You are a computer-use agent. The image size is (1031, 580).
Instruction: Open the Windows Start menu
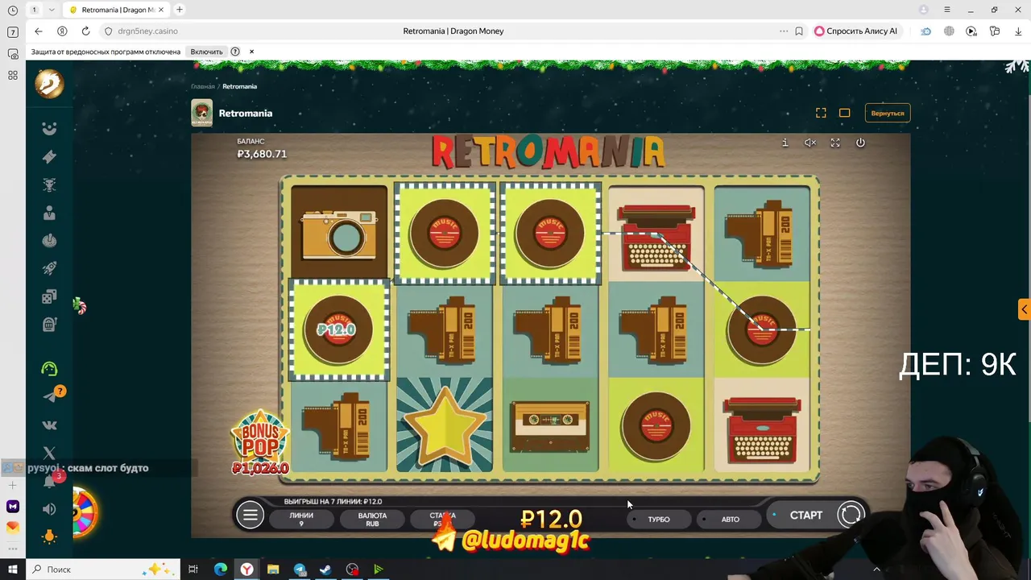[12, 570]
